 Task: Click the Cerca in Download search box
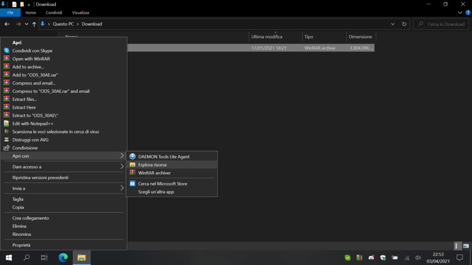click(441, 24)
